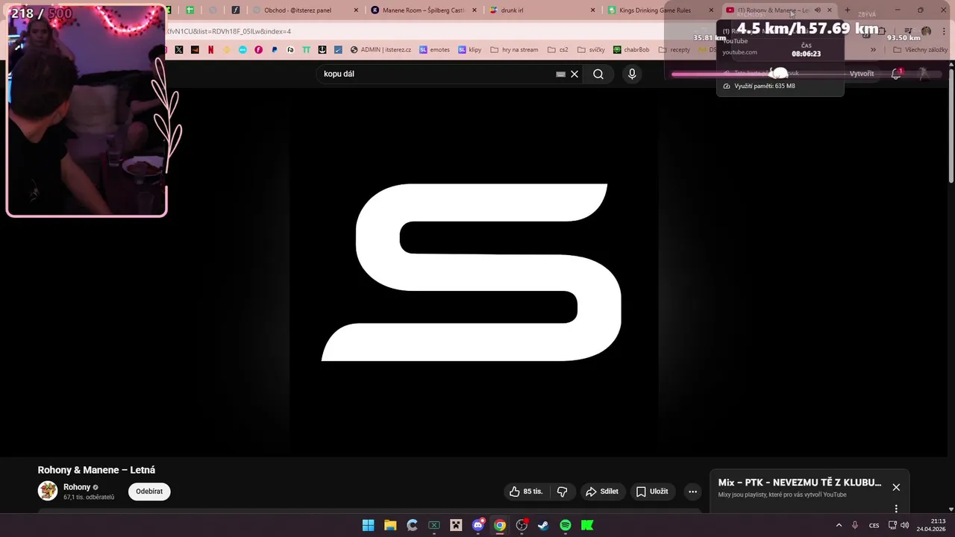Screen dimensions: 955x537
Task: Close the Mix playlist panel
Action: tap(896, 487)
